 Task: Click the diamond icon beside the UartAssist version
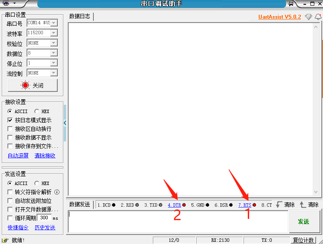point(308,17)
